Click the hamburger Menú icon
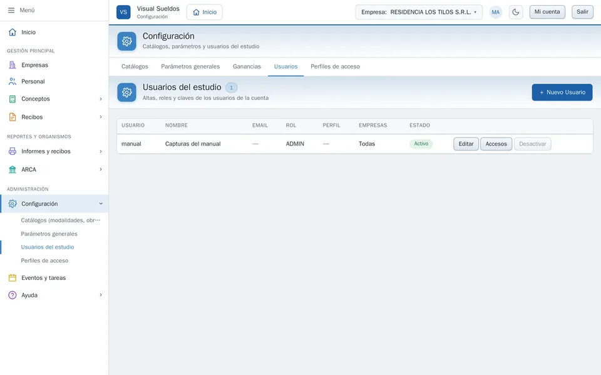The image size is (601, 375). pos(11,11)
